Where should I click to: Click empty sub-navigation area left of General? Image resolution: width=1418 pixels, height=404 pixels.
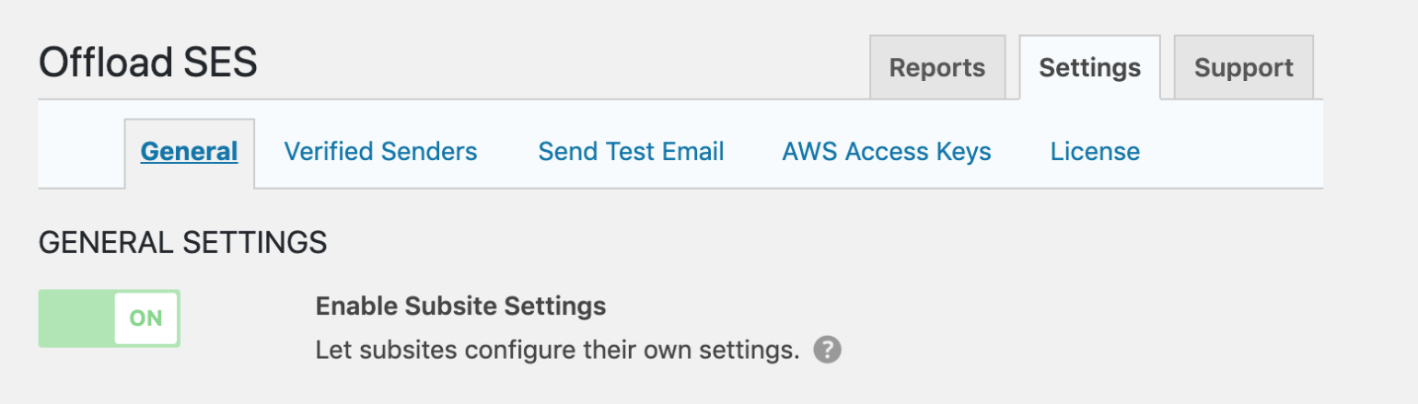(x=81, y=152)
